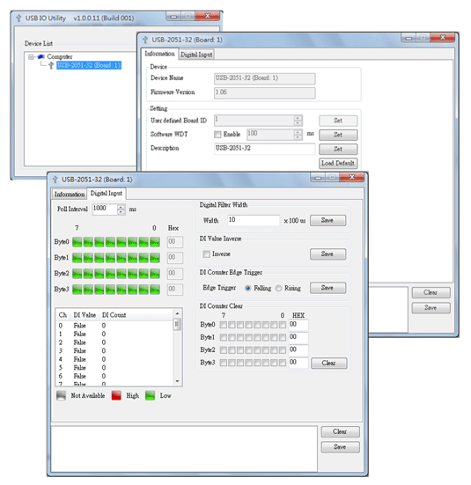
Task: Decrease Poll Interval spinner
Action: pos(121,212)
